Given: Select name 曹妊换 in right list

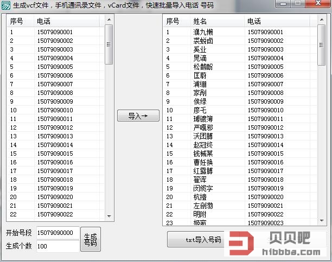Looking at the screenshot, I should pyautogui.click(x=203, y=162).
